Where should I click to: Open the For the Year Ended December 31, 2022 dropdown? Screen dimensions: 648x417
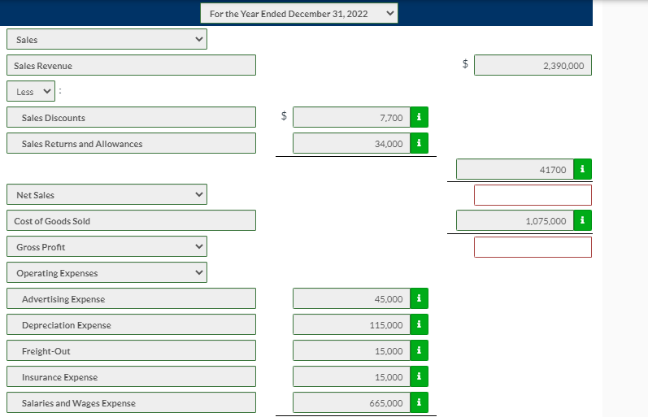[x=299, y=13]
